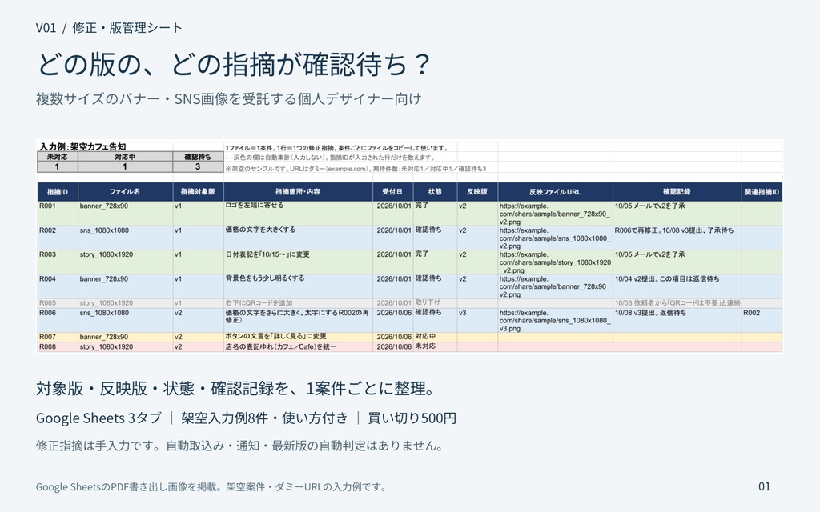Select the '反映版' column header
This screenshot has height=512, width=820.
coord(477,192)
